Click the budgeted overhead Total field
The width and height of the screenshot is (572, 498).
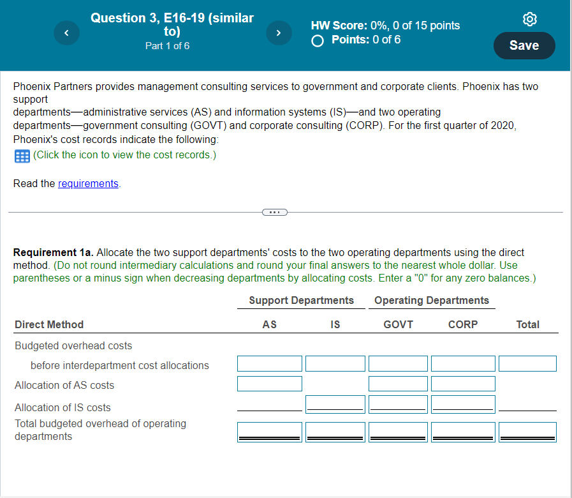pos(527,363)
